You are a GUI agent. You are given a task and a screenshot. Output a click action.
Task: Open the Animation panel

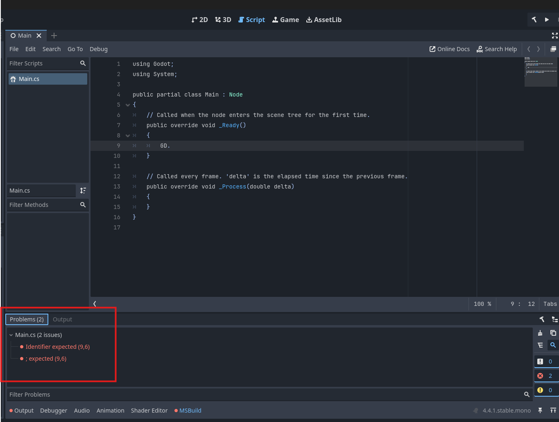pos(111,411)
